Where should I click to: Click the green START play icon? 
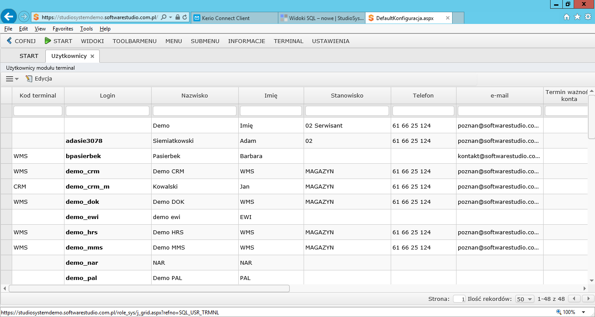click(x=48, y=41)
